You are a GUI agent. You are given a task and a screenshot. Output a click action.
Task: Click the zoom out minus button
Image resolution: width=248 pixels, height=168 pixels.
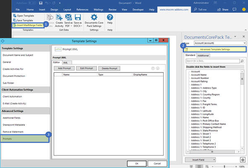(213, 167)
